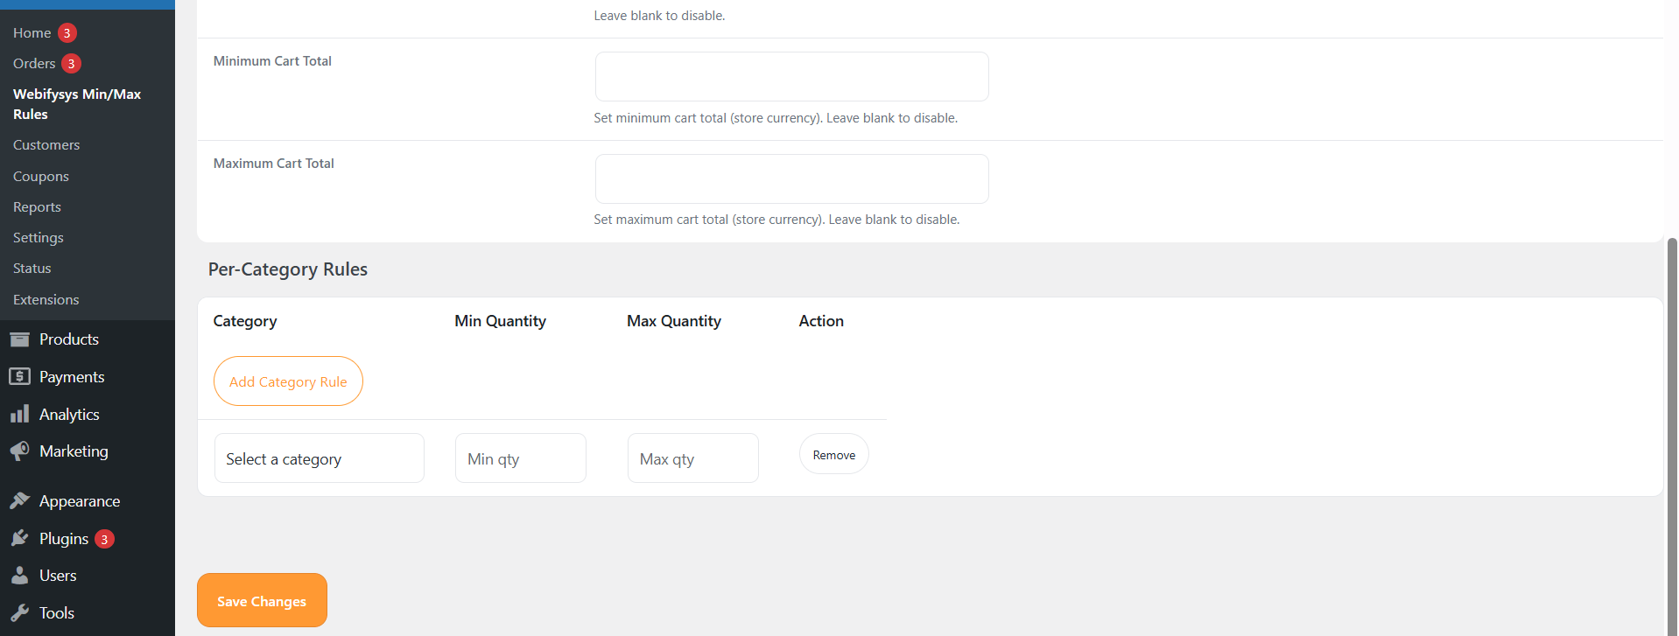Open the Marketing menu
Screen dimensions: 1679x636
pyautogui.click(x=74, y=451)
